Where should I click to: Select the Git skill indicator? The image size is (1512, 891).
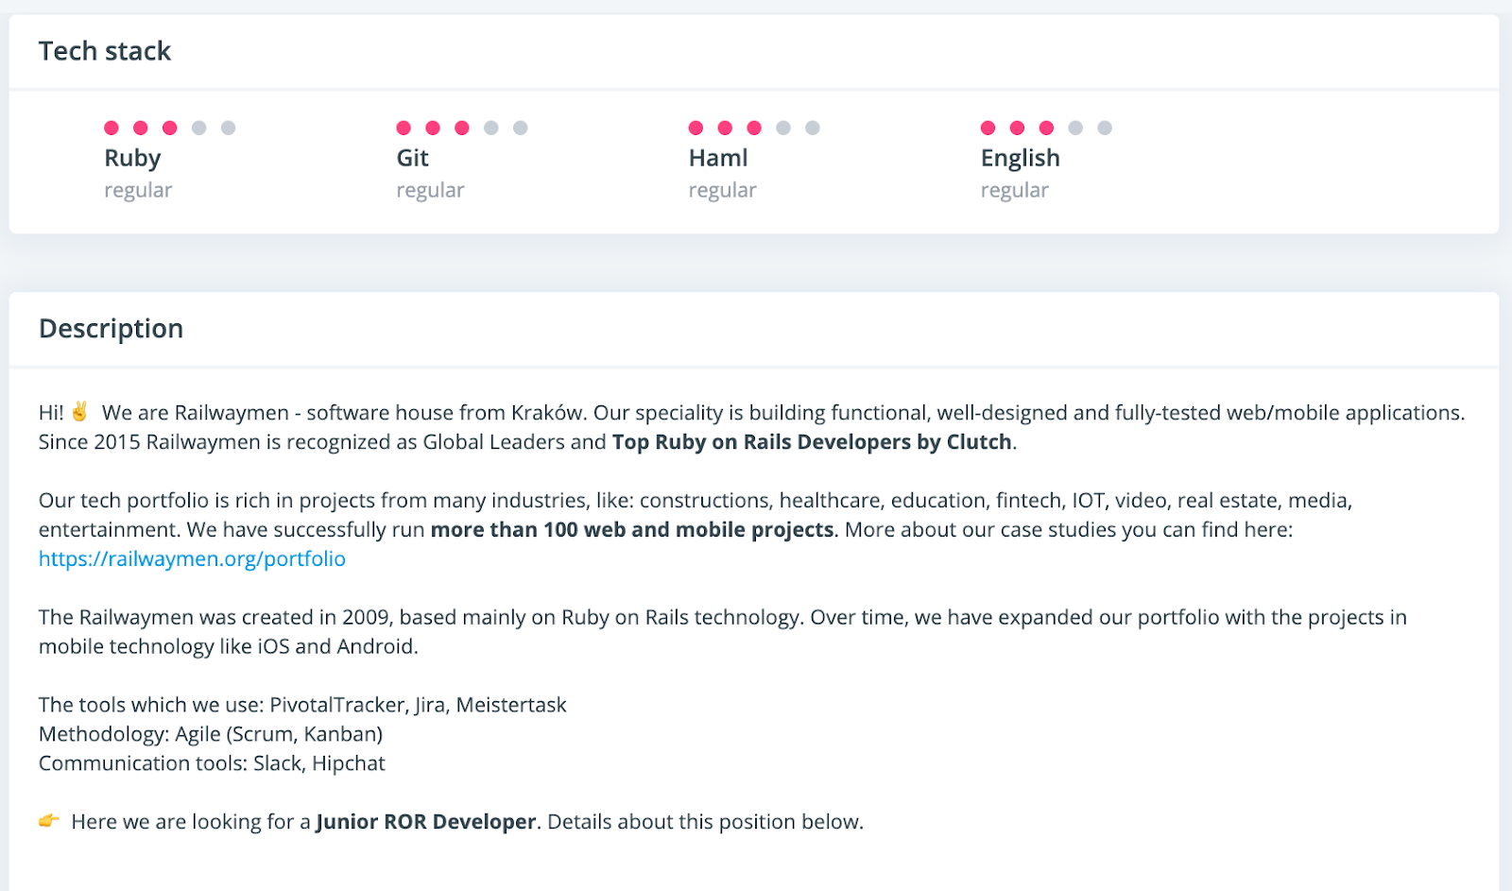click(x=462, y=128)
